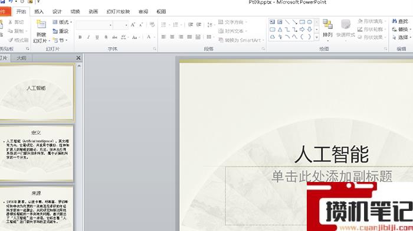Open 转换为 SmartArt dropdown
413x231 pixels.
241,40
